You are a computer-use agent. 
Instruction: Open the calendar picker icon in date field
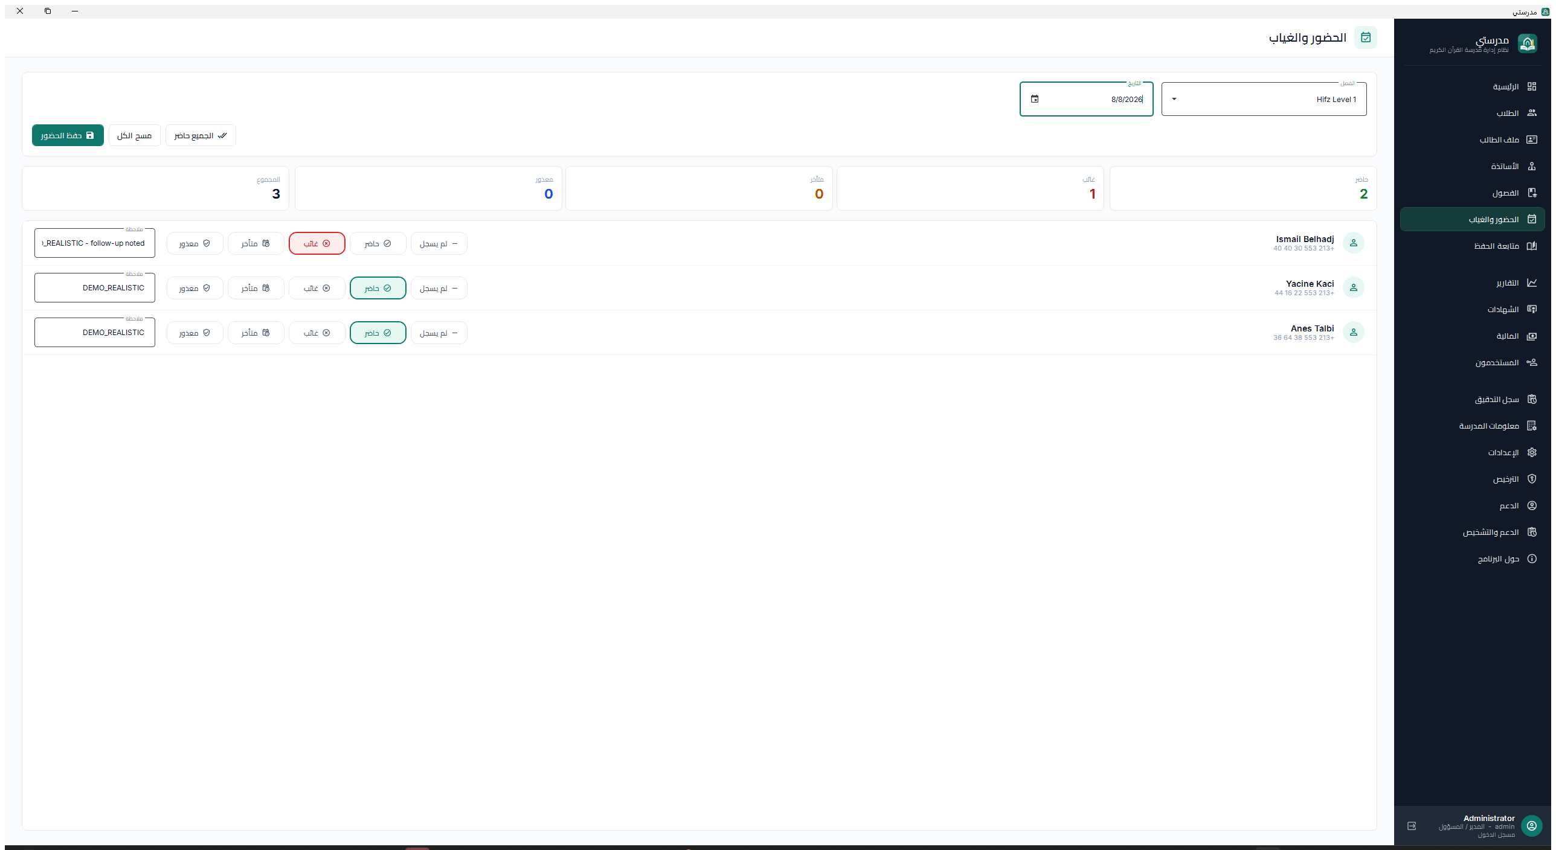point(1035,99)
